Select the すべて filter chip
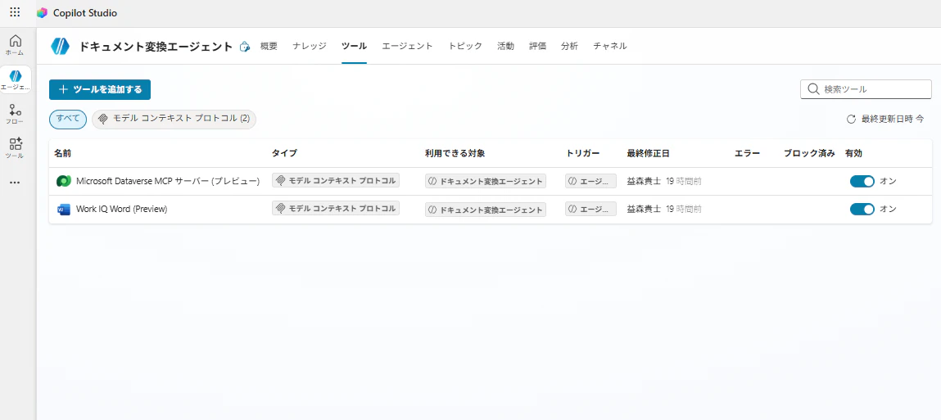941x420 pixels. [x=68, y=119]
